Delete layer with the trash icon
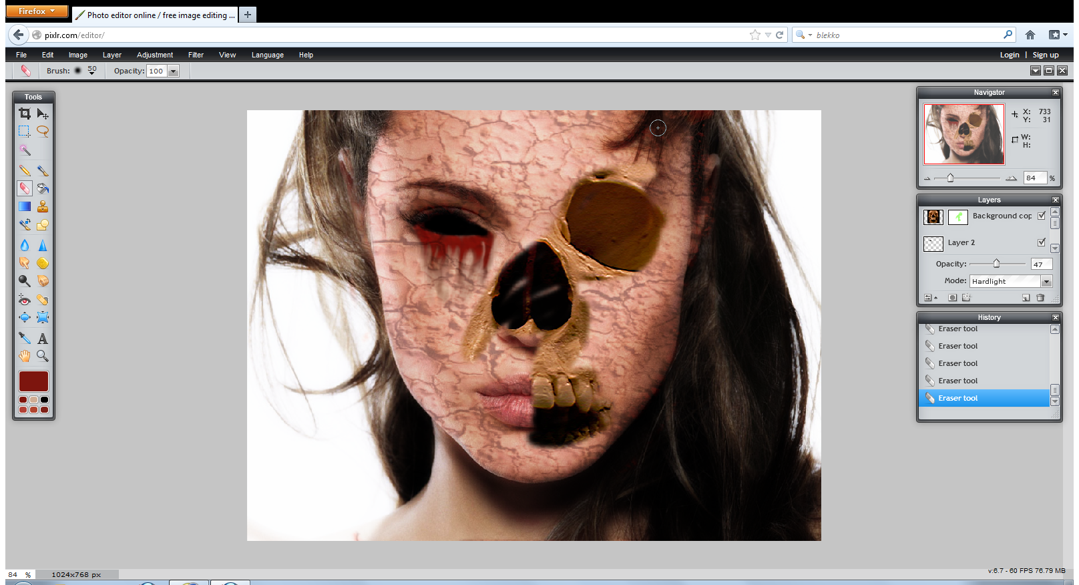 coord(1040,298)
